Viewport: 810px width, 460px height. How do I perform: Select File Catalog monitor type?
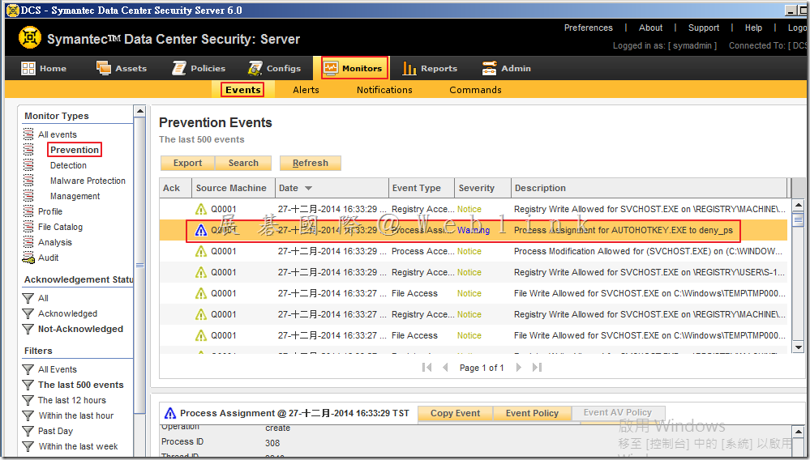(x=61, y=227)
